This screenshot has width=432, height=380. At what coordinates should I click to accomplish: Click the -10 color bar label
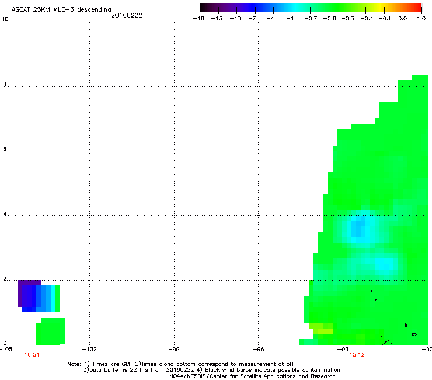235,19
